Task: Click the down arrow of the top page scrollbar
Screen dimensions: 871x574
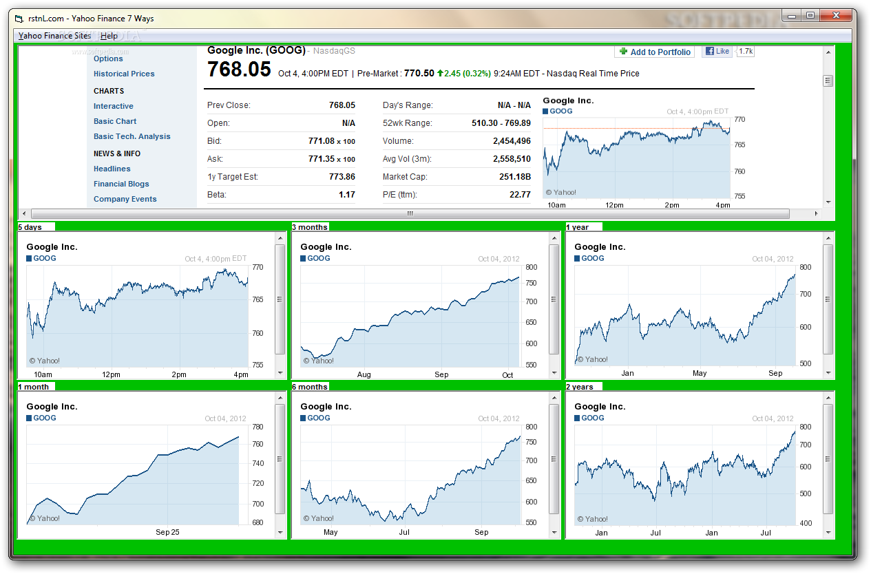Action: 828,202
